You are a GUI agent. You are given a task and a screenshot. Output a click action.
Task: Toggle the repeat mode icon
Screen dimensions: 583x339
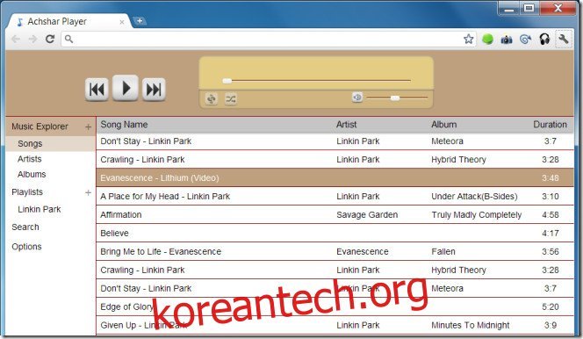pyautogui.click(x=212, y=99)
